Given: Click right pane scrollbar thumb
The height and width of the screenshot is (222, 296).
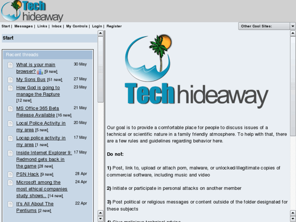Looking at the screenshot, I should (293, 86).
